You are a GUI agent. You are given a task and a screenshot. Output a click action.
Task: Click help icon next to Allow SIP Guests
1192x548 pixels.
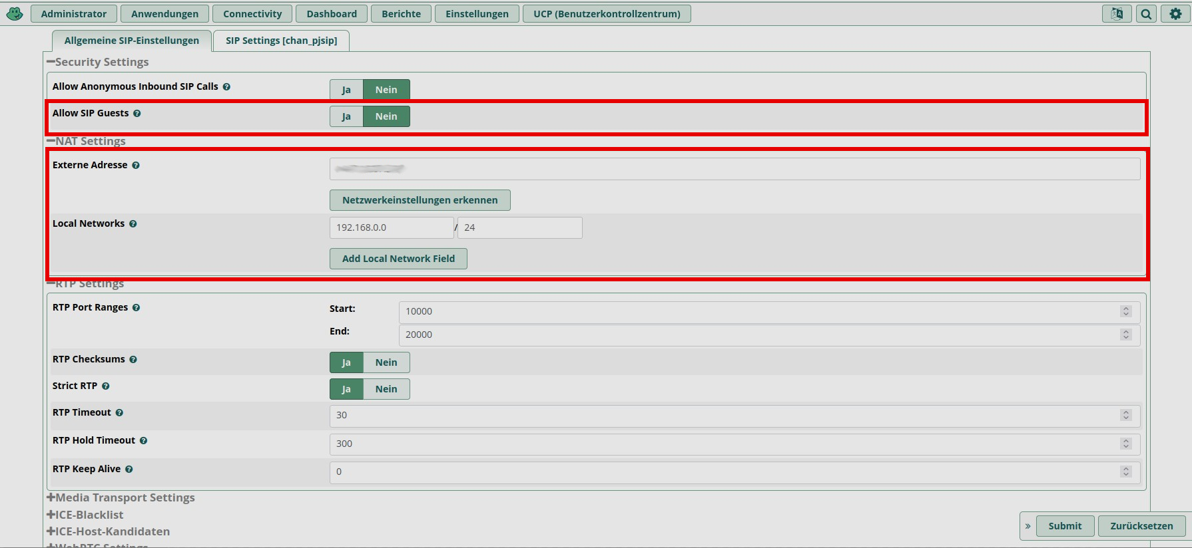(x=137, y=114)
